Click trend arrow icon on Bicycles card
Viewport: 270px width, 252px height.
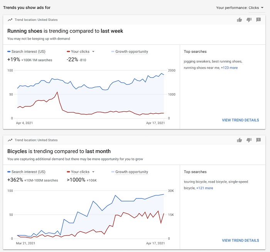(10, 140)
